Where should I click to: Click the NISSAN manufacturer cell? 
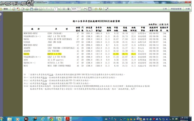pyautogui.click(x=27, y=42)
